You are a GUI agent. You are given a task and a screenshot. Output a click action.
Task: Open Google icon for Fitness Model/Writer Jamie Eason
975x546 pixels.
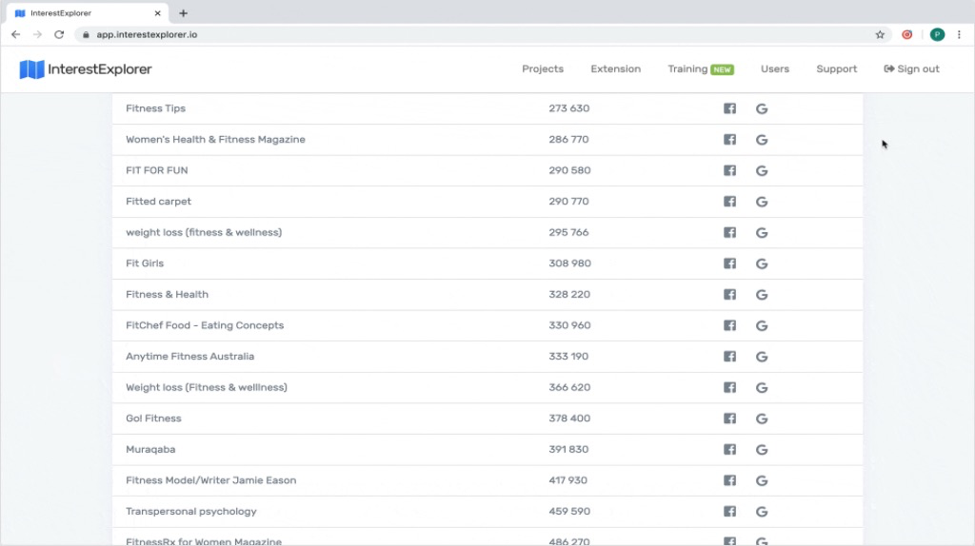762,481
